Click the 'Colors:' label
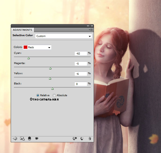The image size is (161, 153). click(18, 47)
